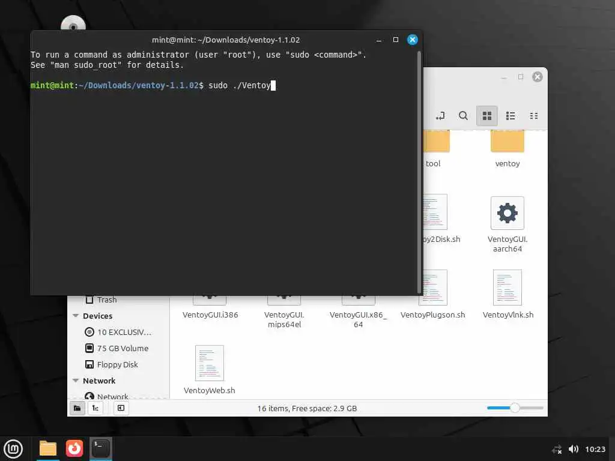Minimize the file manager window
Image resolution: width=615 pixels, height=461 pixels.
(504, 77)
